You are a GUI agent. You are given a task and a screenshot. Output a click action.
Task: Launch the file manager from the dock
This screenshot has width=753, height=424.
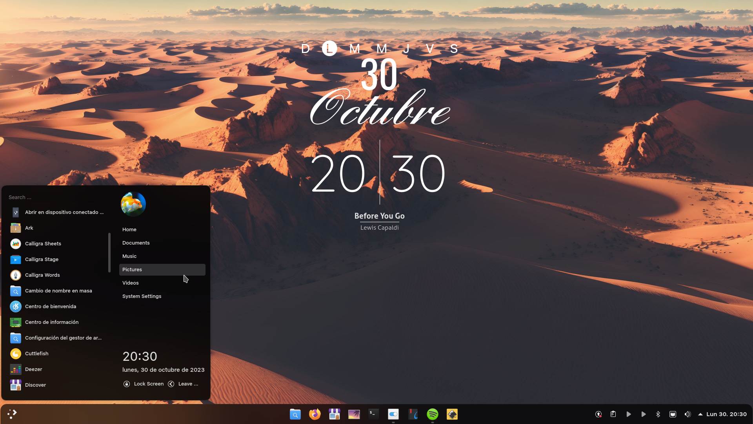295,414
